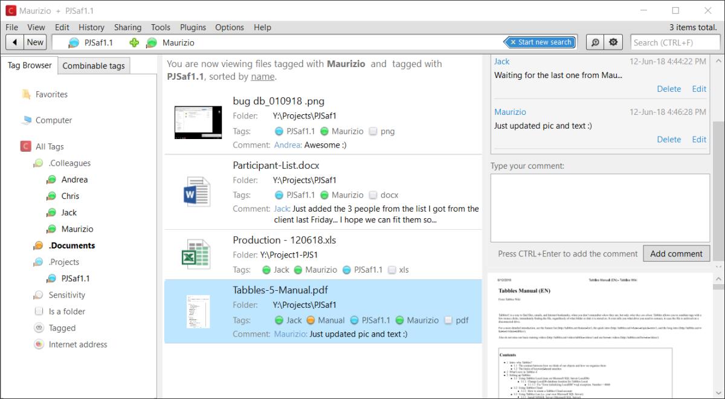
Task: Click Start new search button
Action: (x=540, y=42)
